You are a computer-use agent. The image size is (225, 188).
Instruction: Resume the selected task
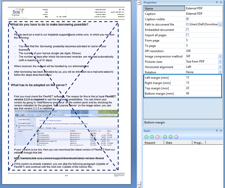(152, 136)
